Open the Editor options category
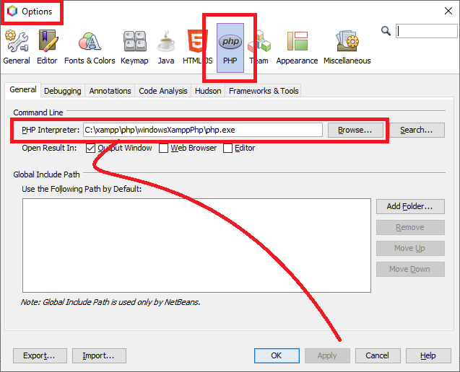 [47, 48]
